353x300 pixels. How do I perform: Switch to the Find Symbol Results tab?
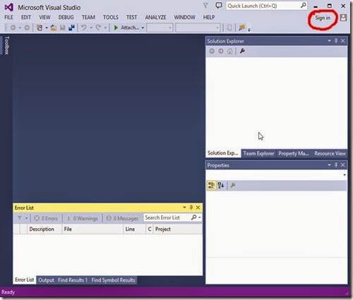[x=113, y=280]
